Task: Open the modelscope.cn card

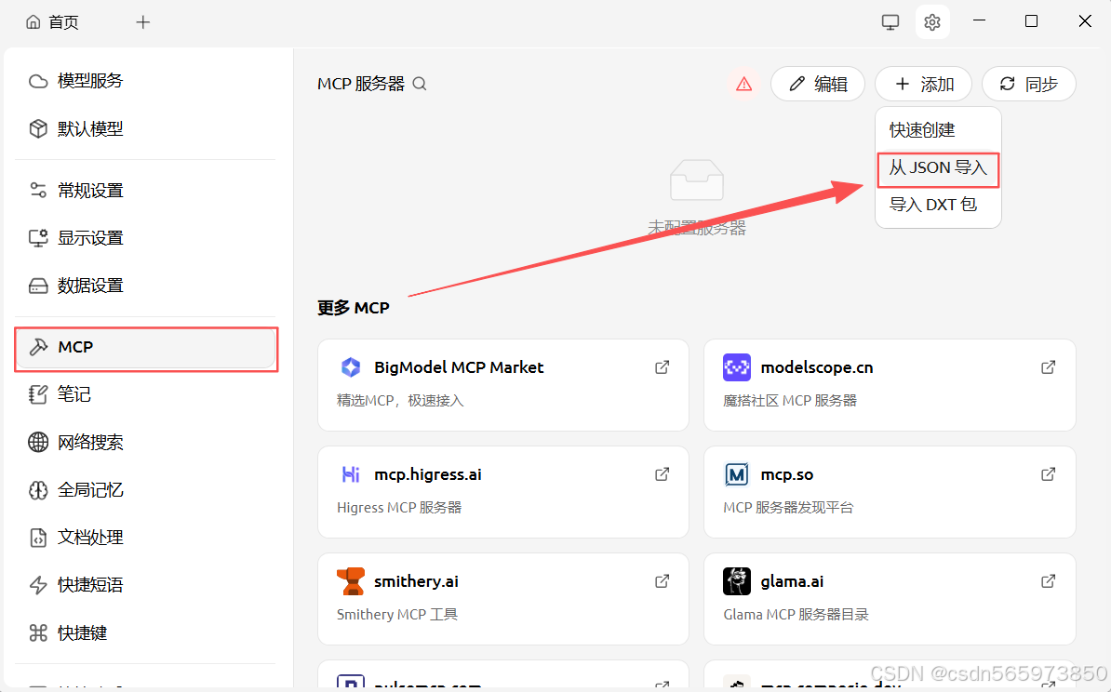Action: (x=890, y=385)
